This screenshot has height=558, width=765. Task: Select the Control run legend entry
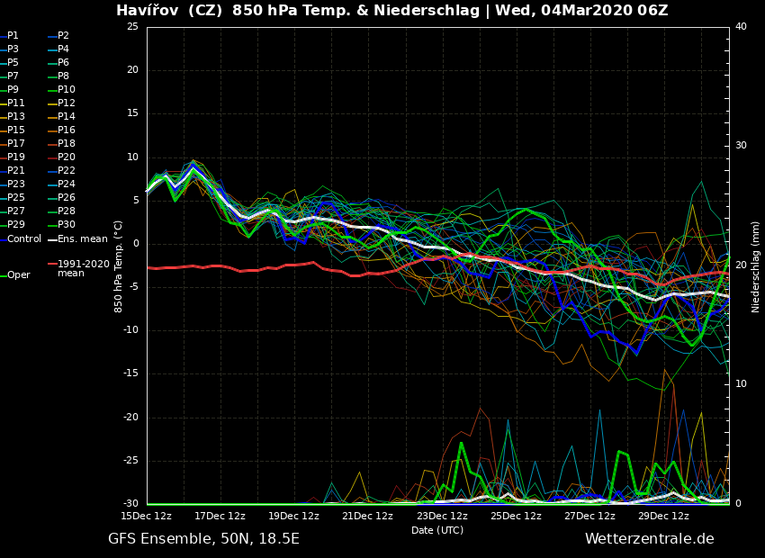pyautogui.click(x=23, y=239)
